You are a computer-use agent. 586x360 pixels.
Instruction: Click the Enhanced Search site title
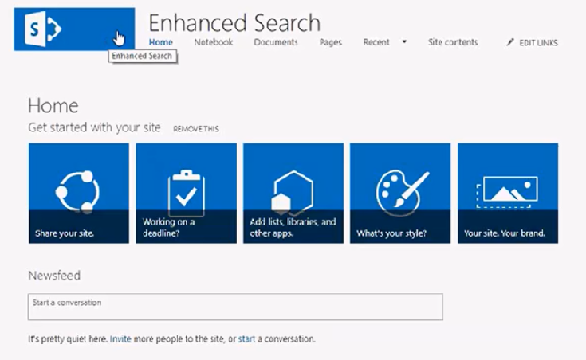coord(234,22)
